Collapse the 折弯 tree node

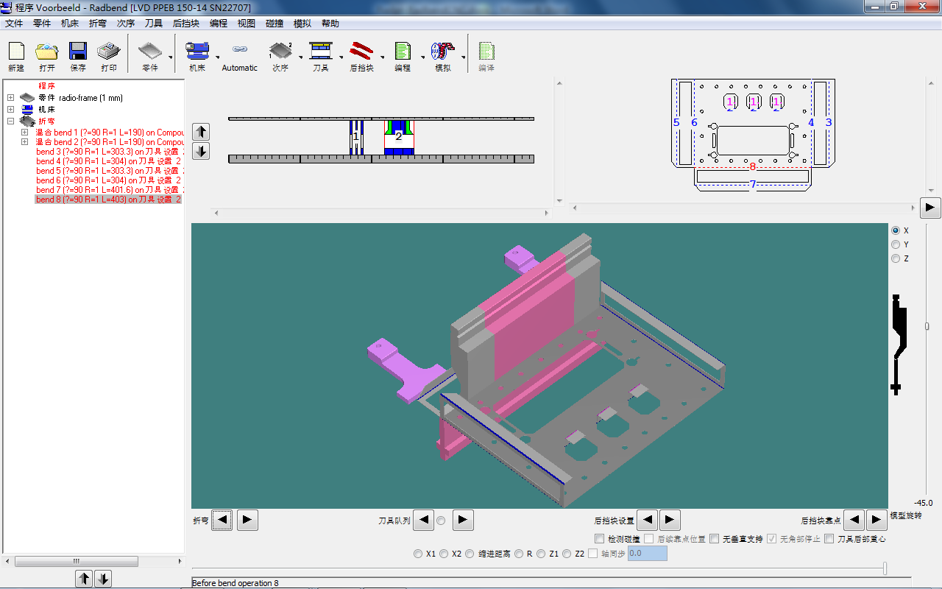click(10, 121)
